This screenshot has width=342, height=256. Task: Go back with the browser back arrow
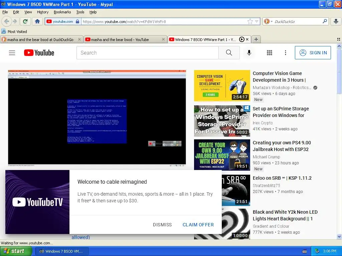7,21
